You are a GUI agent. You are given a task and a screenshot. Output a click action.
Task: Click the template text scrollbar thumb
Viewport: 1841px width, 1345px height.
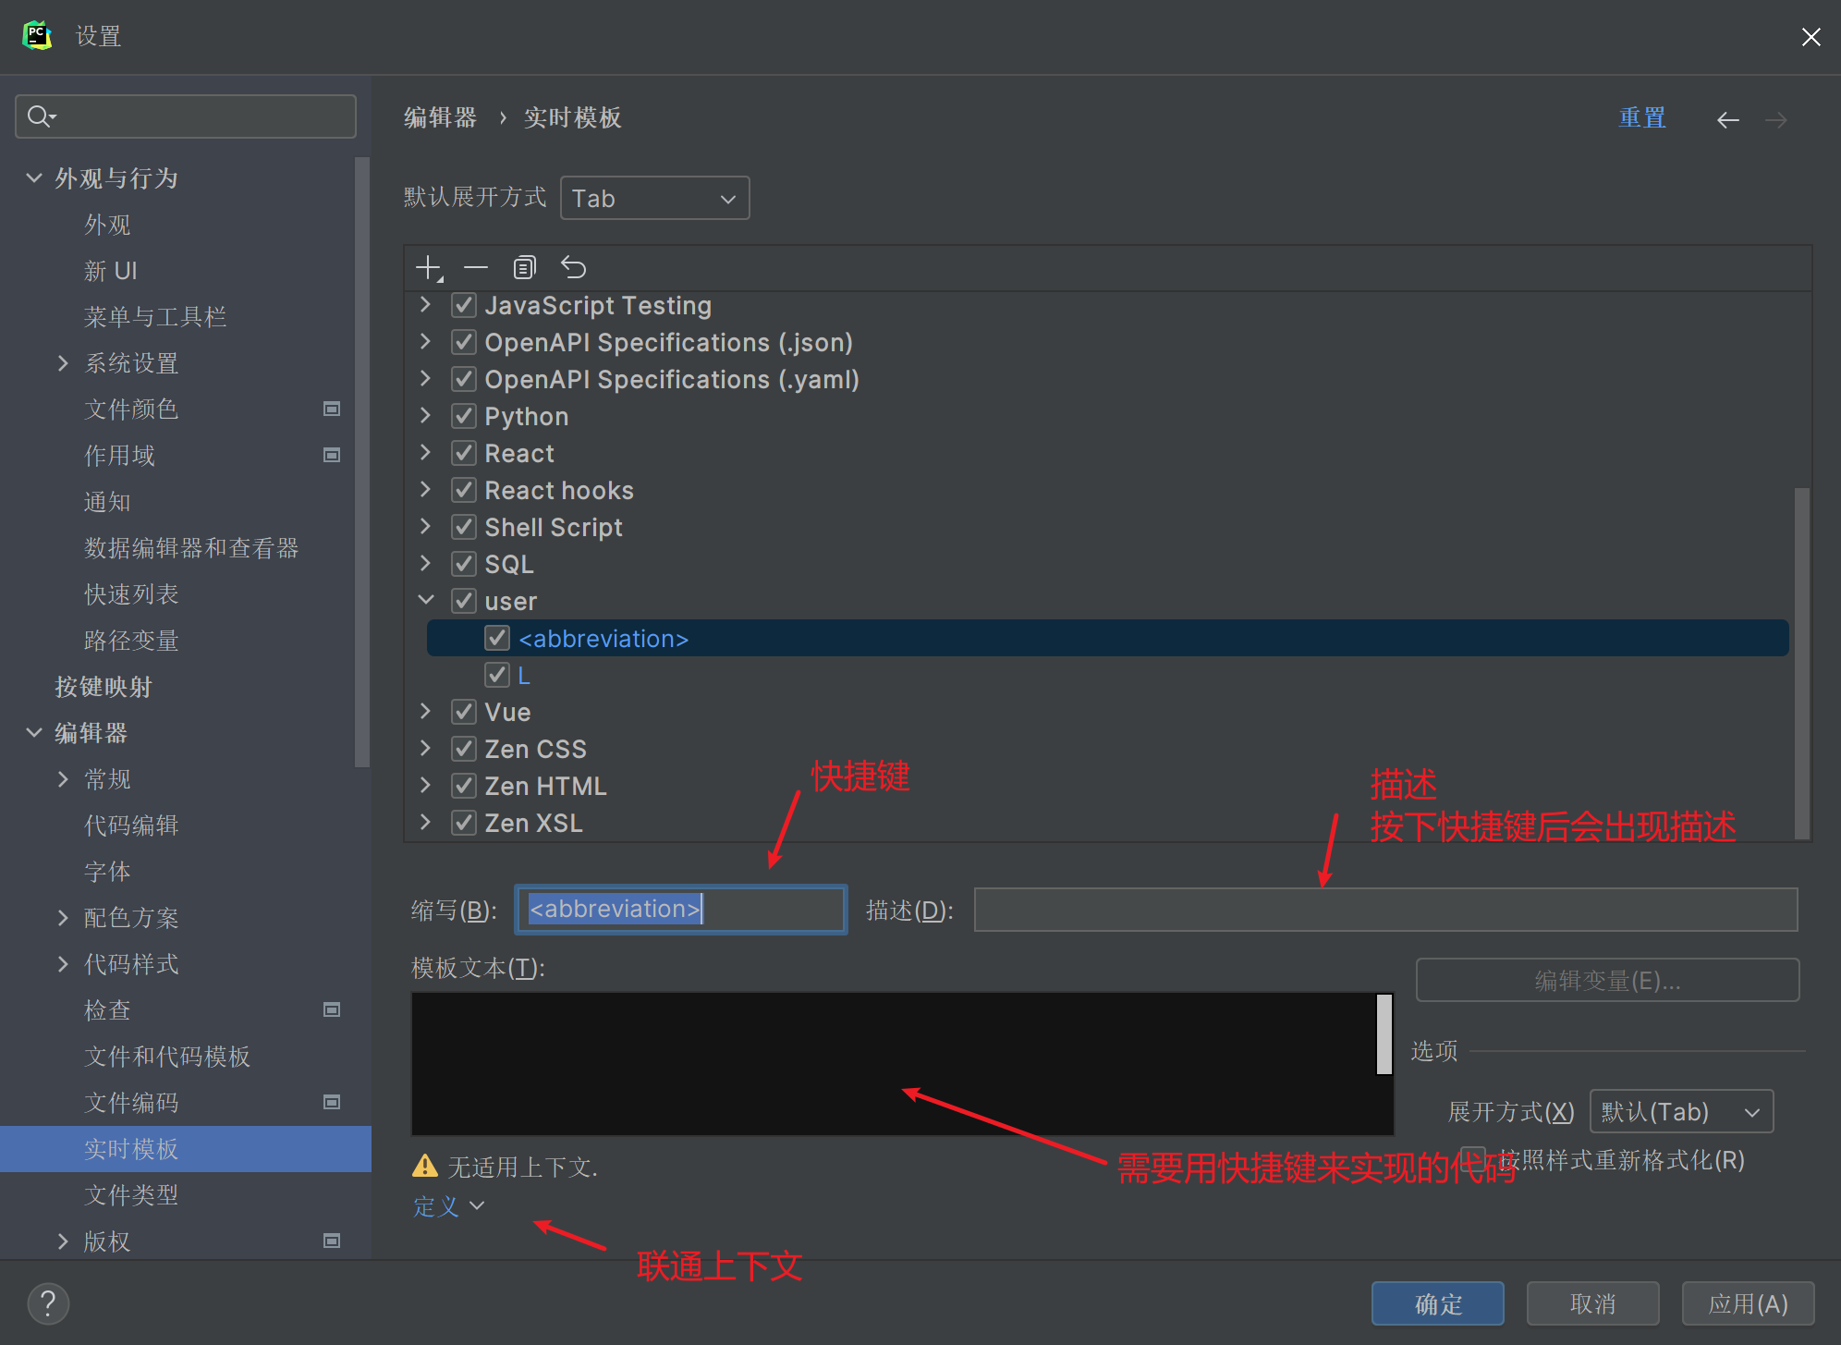[1384, 1034]
